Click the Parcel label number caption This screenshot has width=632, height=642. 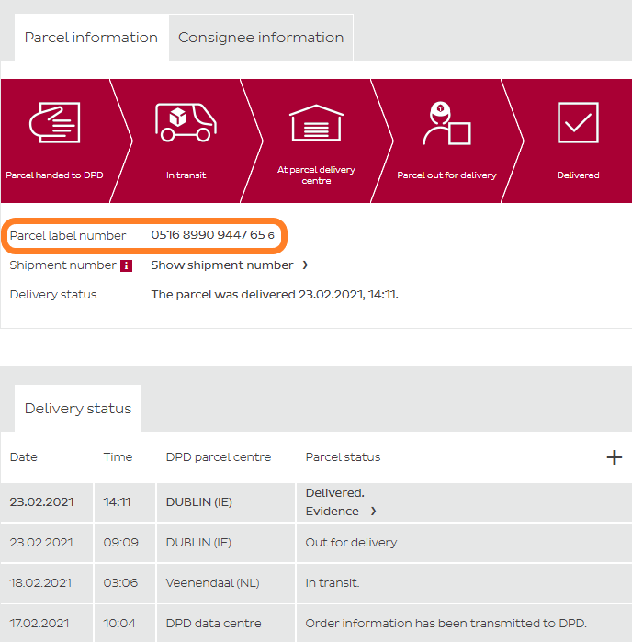click(68, 235)
